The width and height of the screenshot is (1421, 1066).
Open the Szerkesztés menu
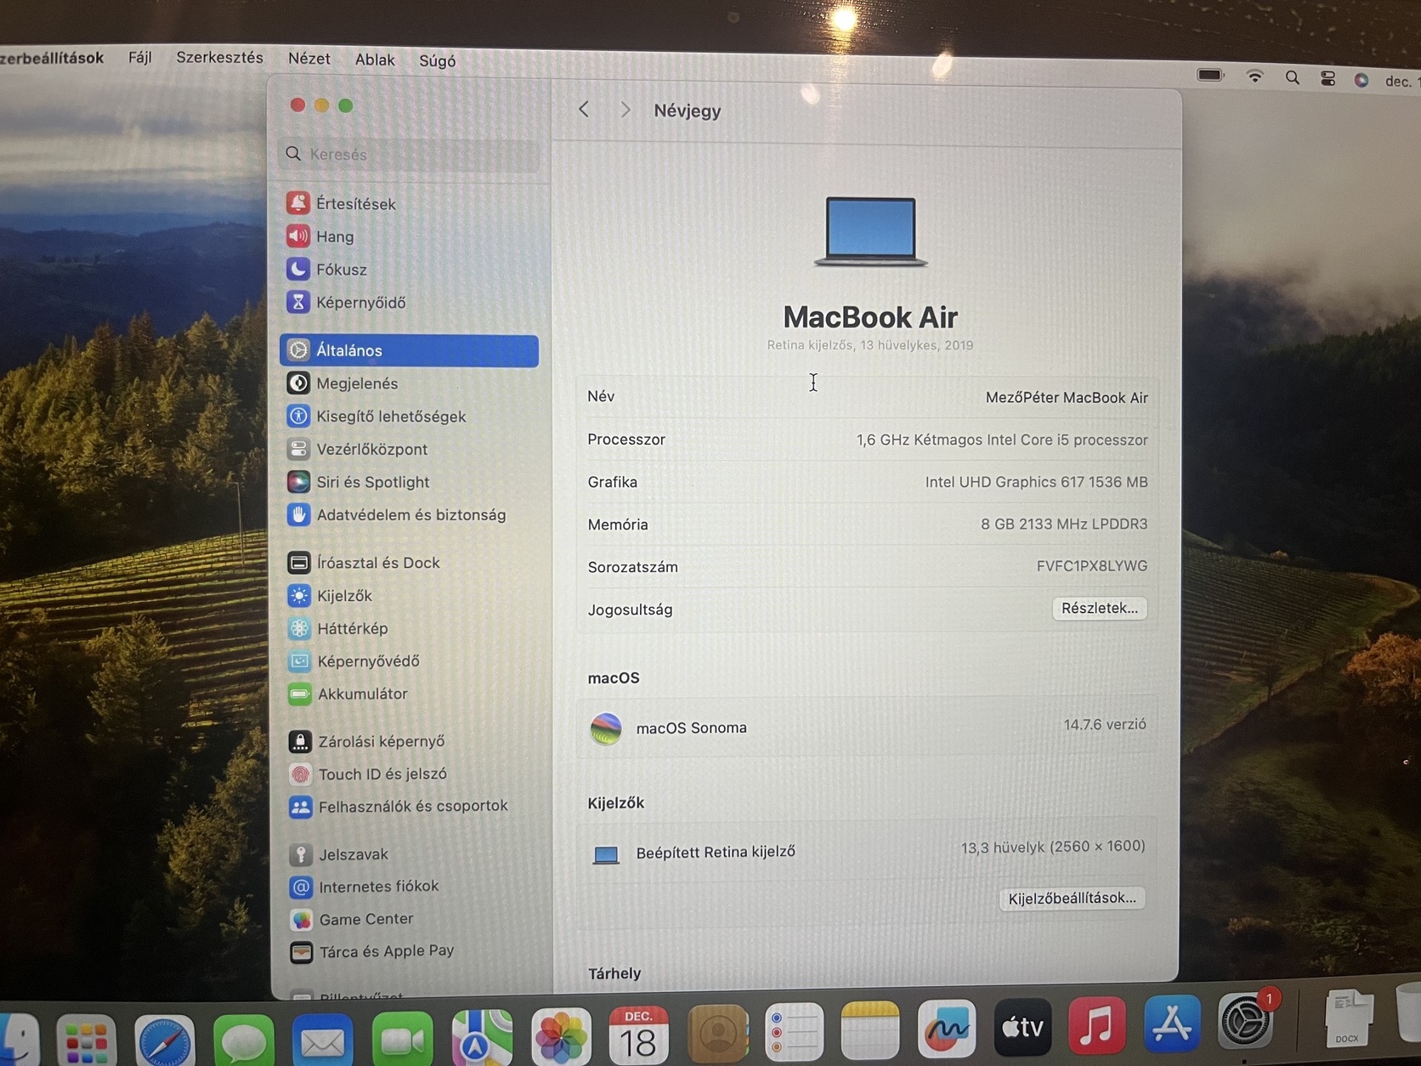(219, 57)
